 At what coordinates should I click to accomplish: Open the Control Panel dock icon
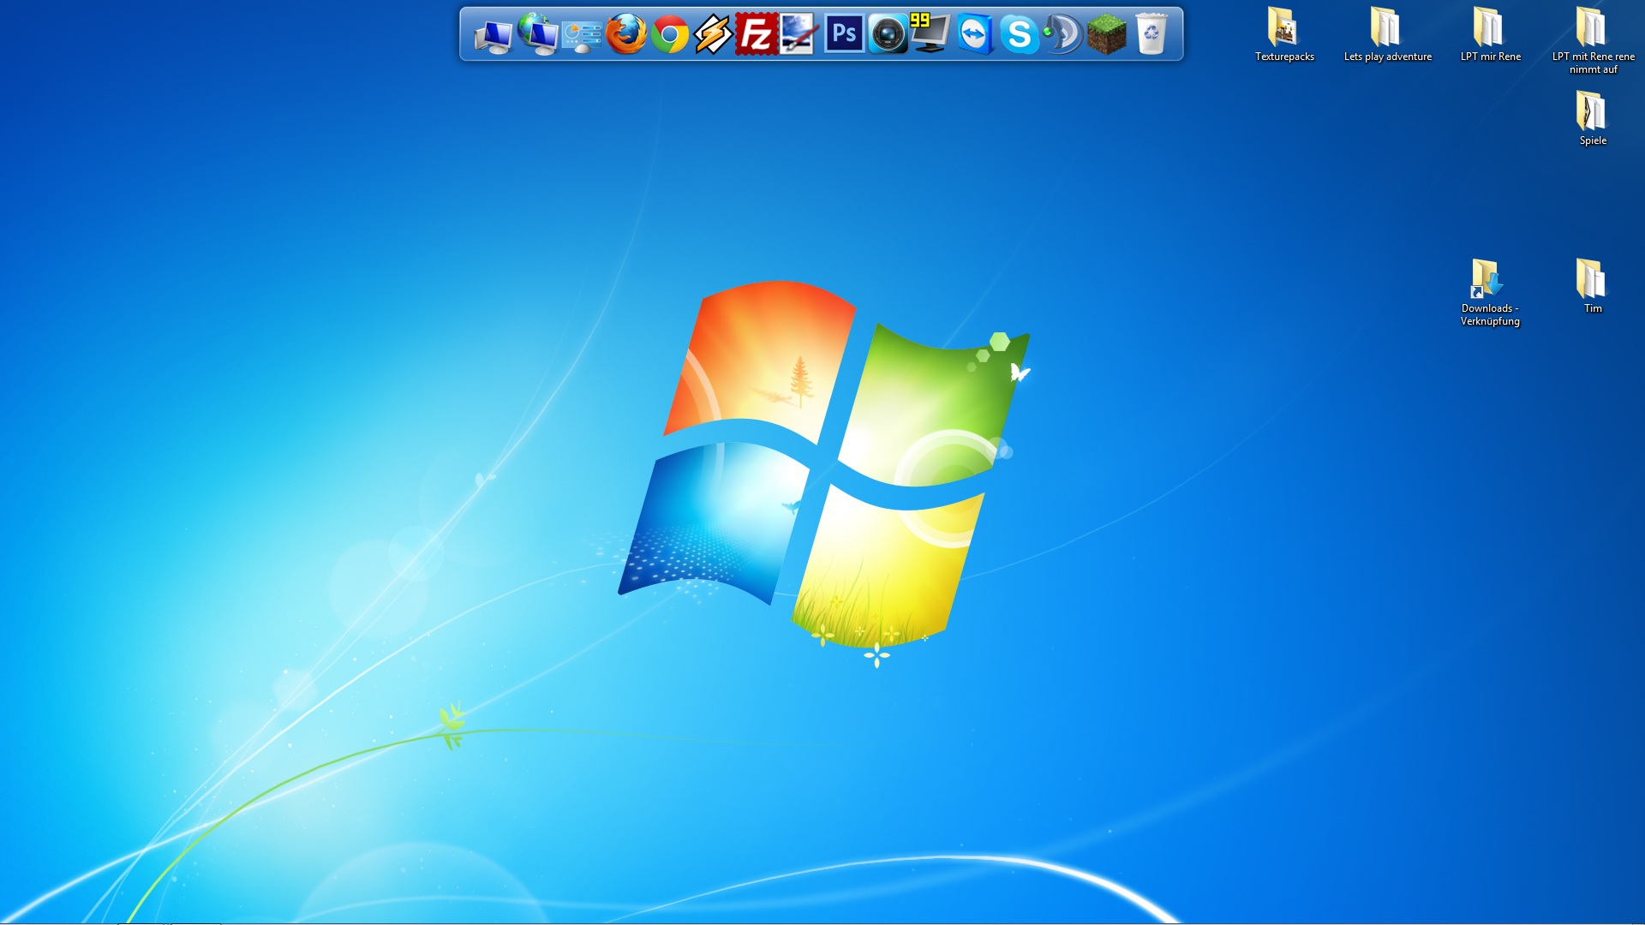[582, 35]
